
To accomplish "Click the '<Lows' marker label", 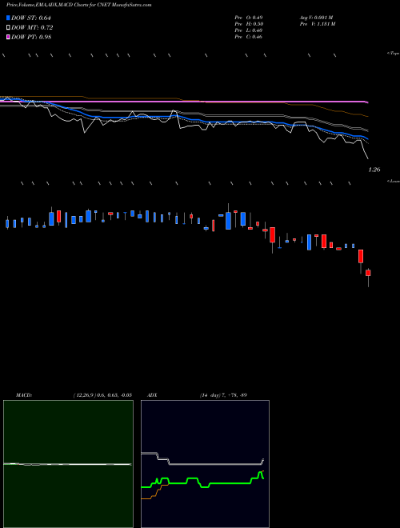I will 393,181.
